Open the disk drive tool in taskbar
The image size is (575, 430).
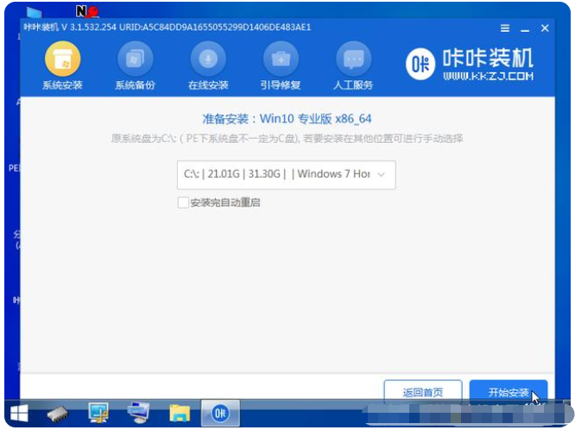click(60, 414)
